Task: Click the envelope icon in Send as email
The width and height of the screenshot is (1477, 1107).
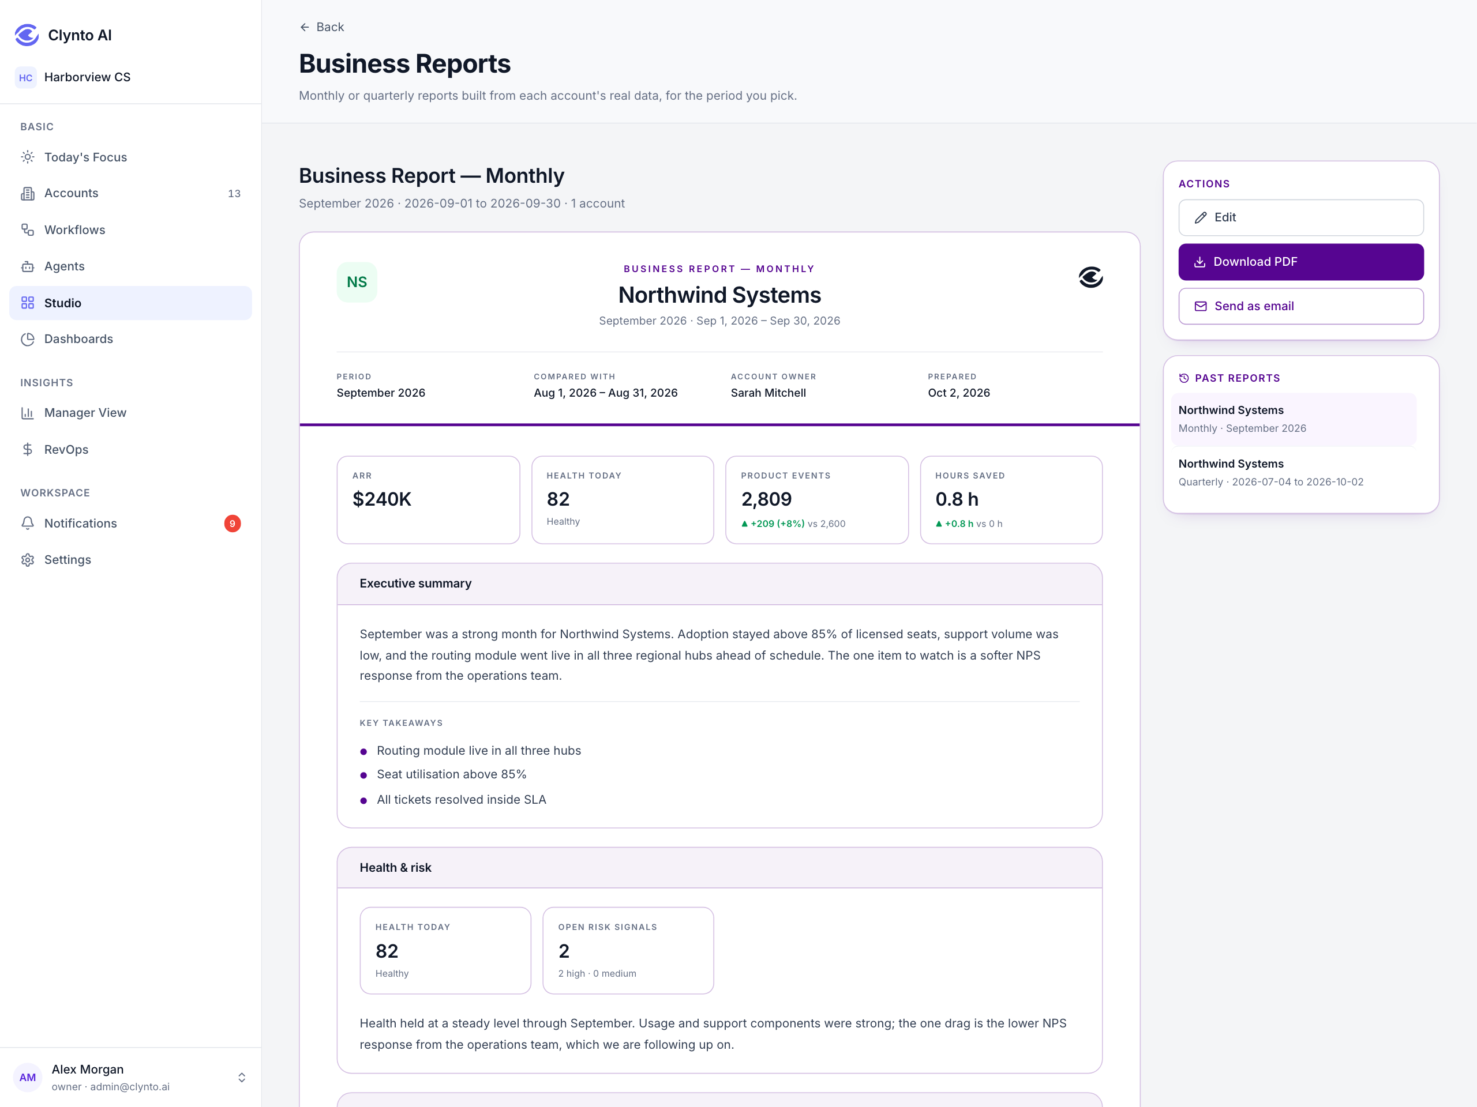Action: [x=1201, y=306]
